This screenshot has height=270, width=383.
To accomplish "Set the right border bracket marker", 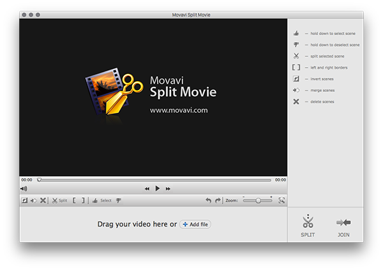I will tap(83, 200).
